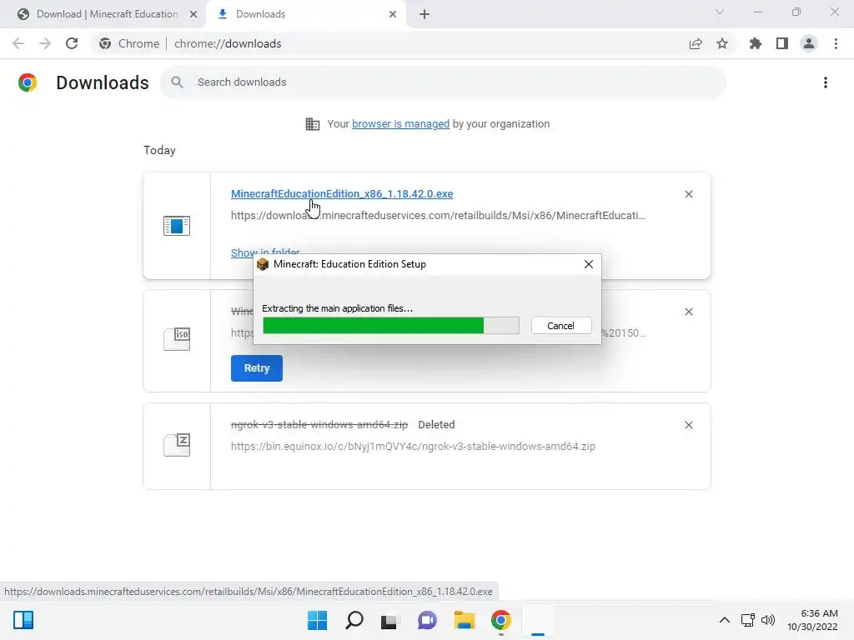The width and height of the screenshot is (854, 640).
Task: Open Chrome's three-dot menu in toolbar
Action: pos(836,43)
